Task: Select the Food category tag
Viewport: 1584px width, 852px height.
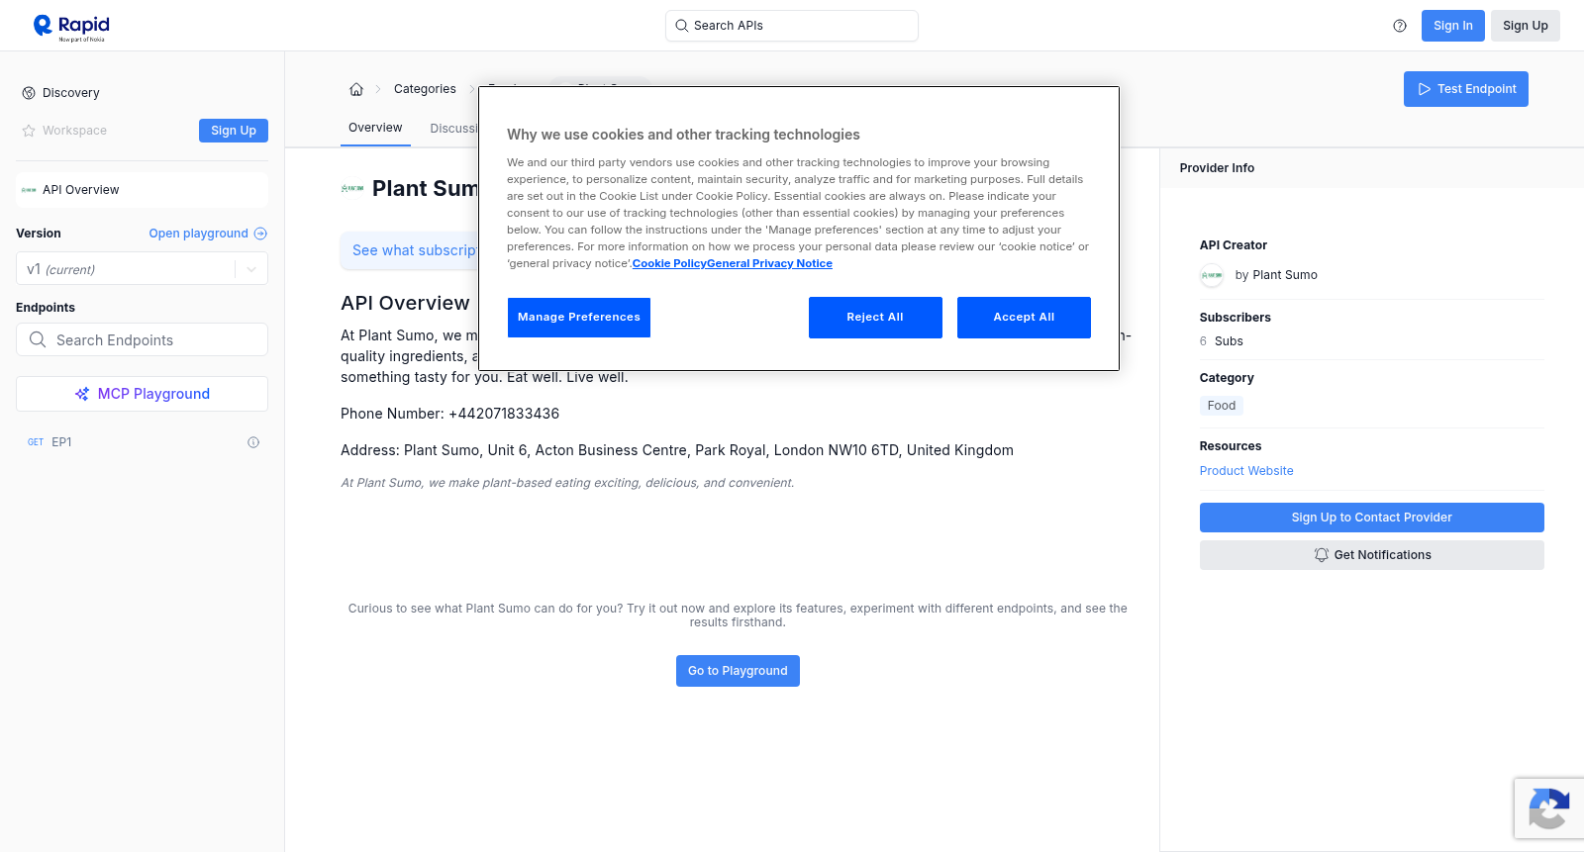Action: pos(1221,406)
